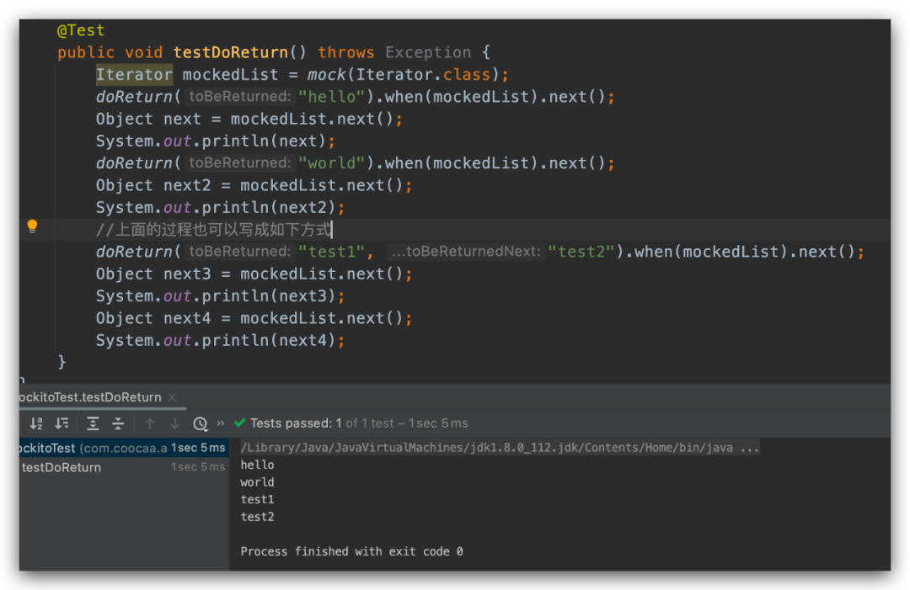Click the "hello" string literal

click(x=331, y=97)
